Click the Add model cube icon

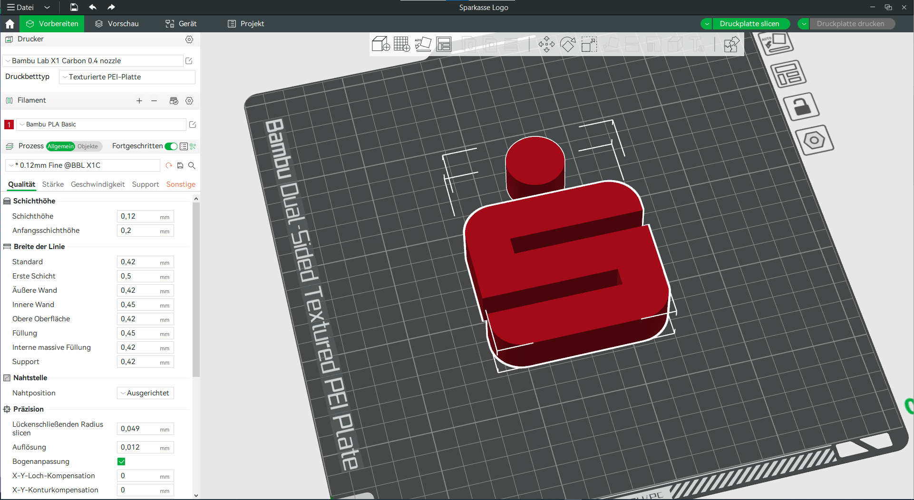coord(380,44)
